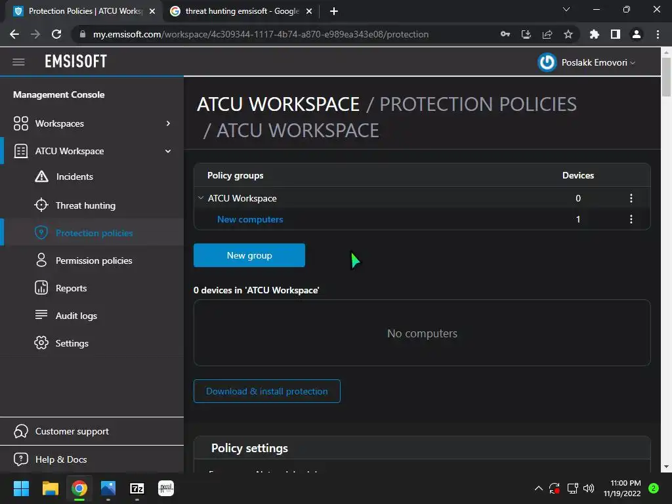Open Settings label in the sidebar

[x=72, y=343]
